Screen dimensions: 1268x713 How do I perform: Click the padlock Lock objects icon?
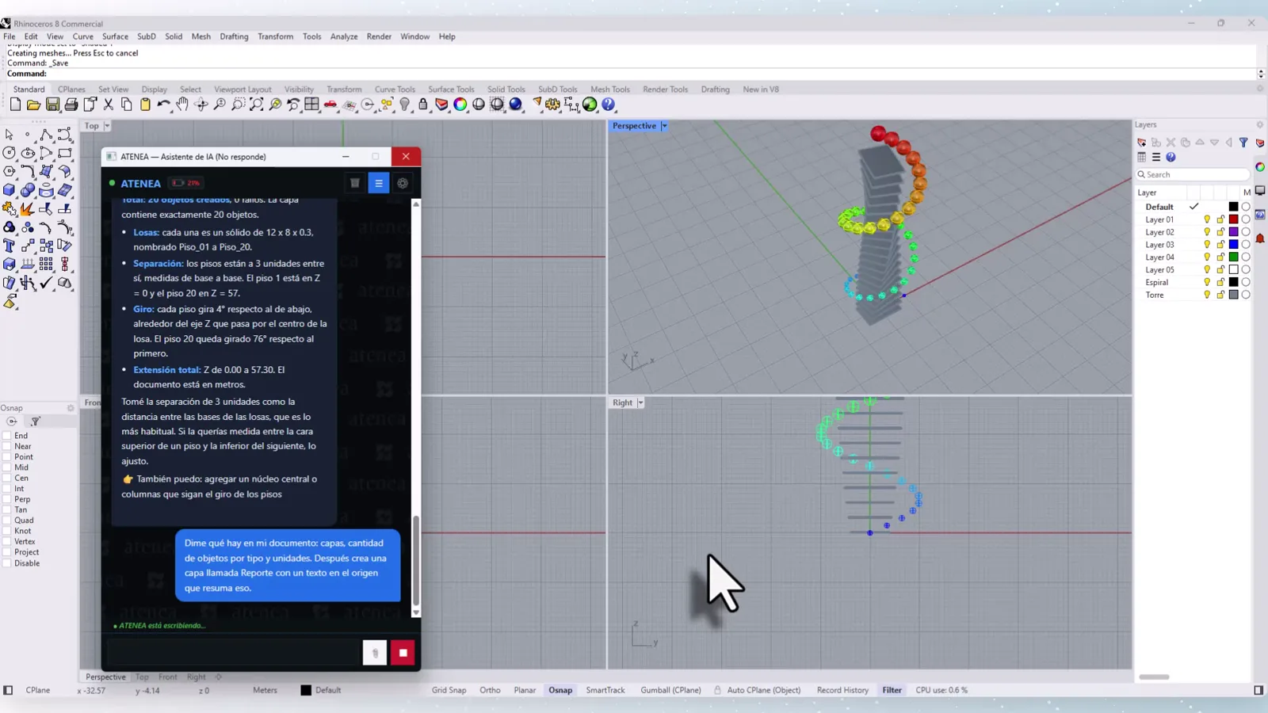423,105
